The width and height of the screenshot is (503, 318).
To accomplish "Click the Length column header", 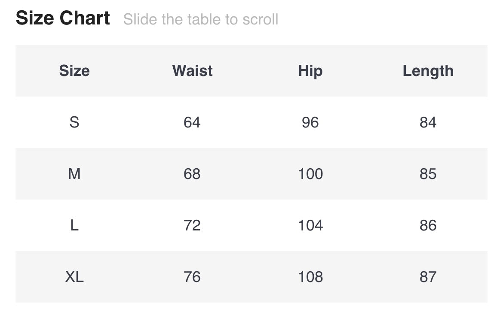I will coord(428,71).
